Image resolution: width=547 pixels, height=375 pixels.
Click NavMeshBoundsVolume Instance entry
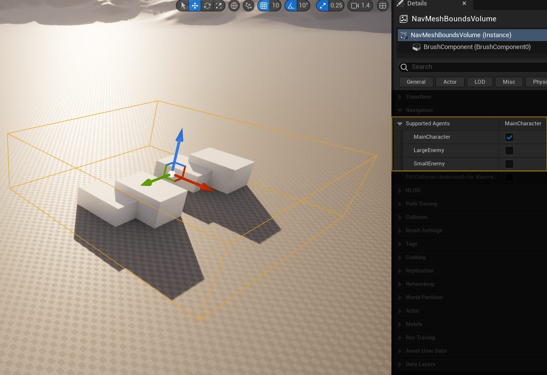pos(461,35)
